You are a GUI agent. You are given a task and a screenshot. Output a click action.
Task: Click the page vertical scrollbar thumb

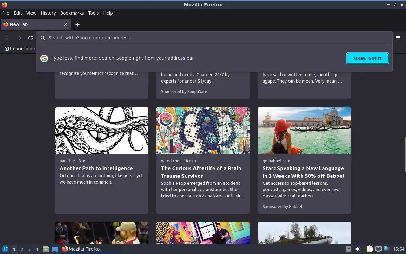coord(404,154)
